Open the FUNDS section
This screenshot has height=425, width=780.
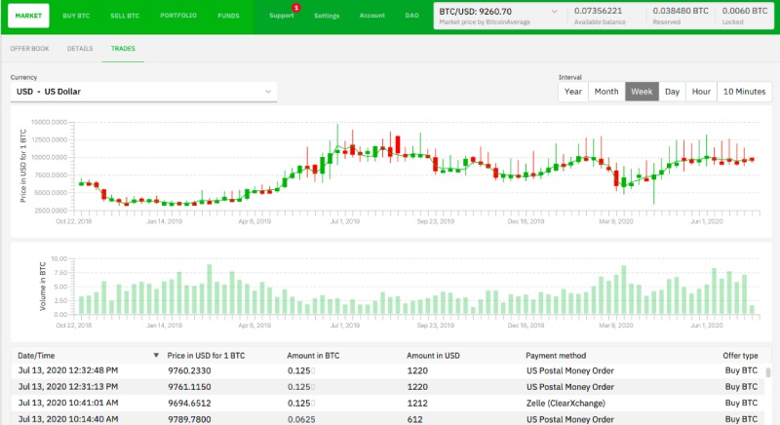click(x=228, y=16)
